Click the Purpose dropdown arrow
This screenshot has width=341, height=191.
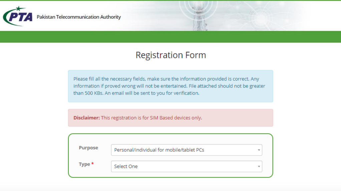259,150
